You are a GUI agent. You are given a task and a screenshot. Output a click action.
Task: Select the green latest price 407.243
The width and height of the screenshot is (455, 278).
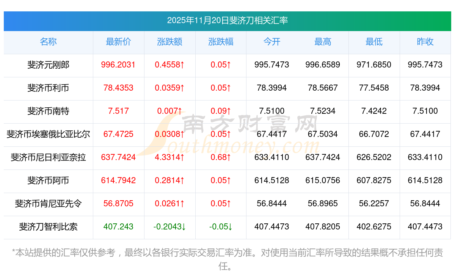[118, 227]
